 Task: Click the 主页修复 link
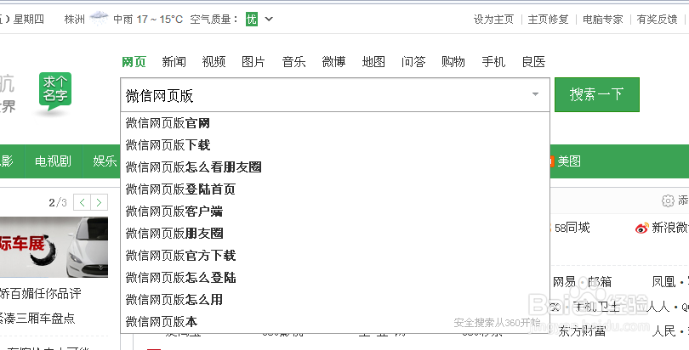tap(548, 20)
